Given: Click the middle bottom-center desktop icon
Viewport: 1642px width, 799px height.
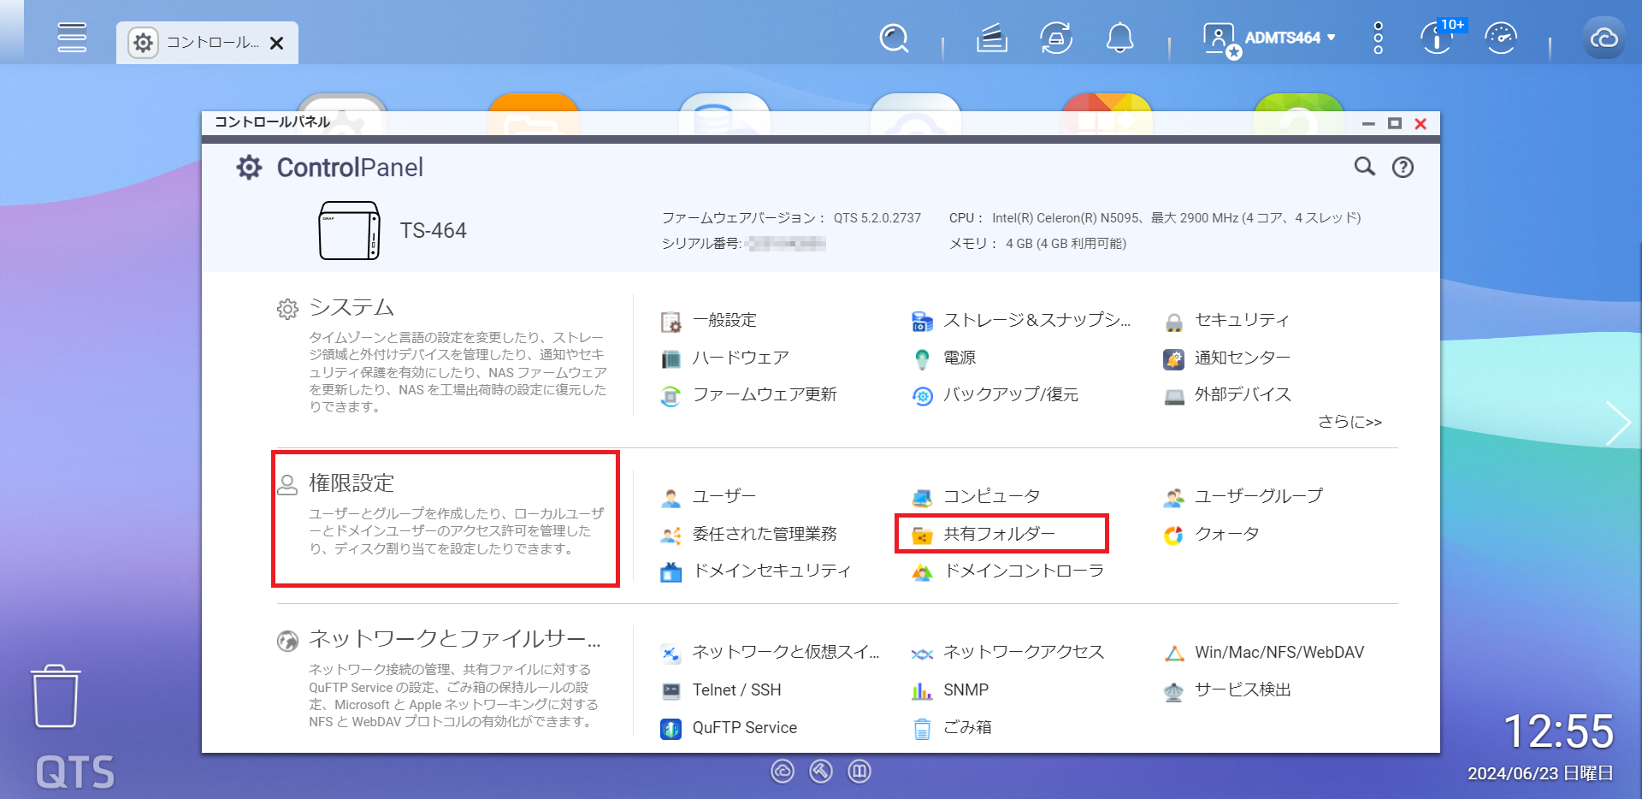Looking at the screenshot, I should tap(821, 772).
